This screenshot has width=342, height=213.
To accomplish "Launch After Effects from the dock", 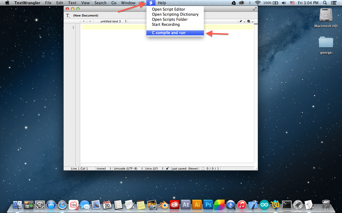I will point(186,205).
